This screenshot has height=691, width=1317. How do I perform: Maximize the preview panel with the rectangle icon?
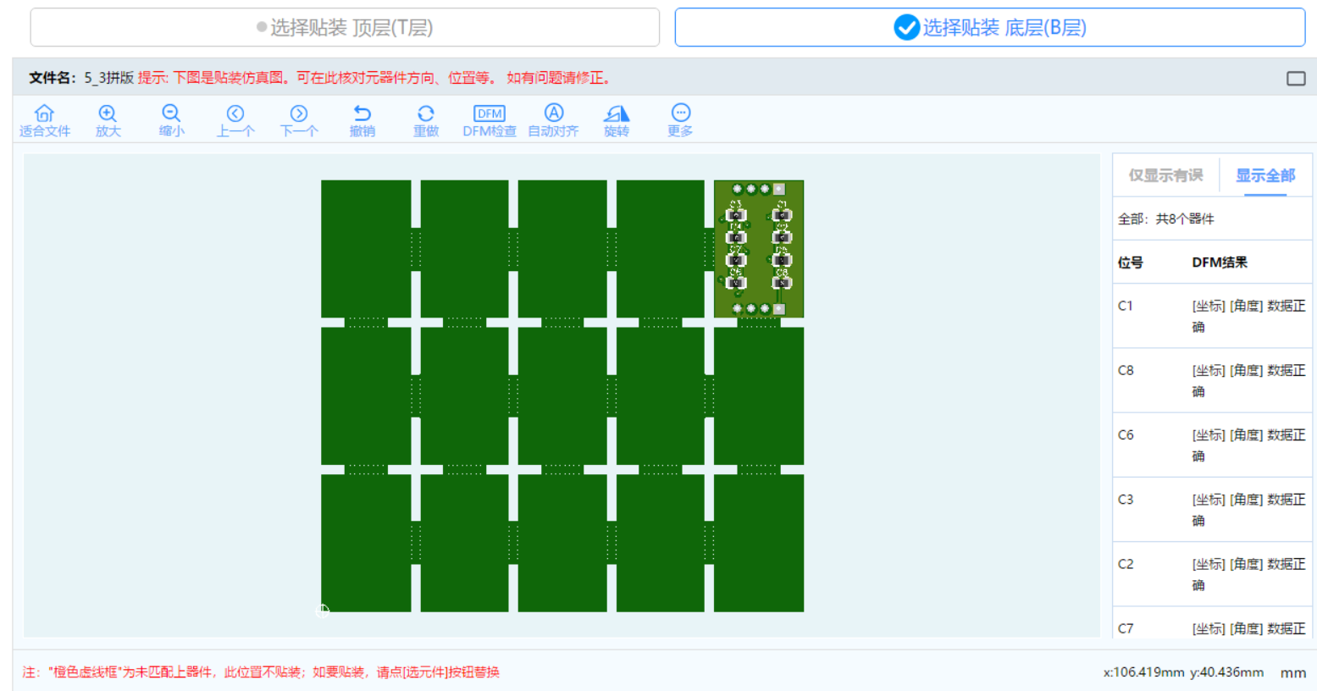click(1296, 78)
